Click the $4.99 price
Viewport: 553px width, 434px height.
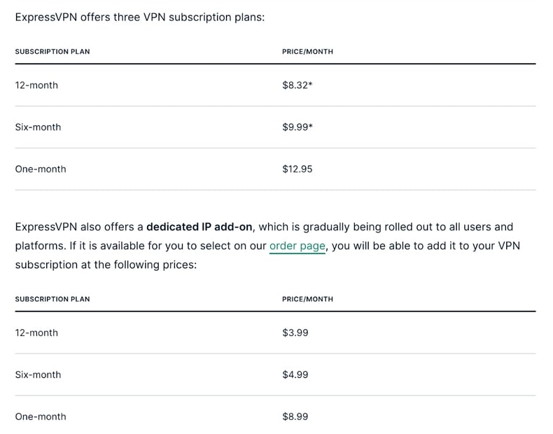click(x=295, y=375)
